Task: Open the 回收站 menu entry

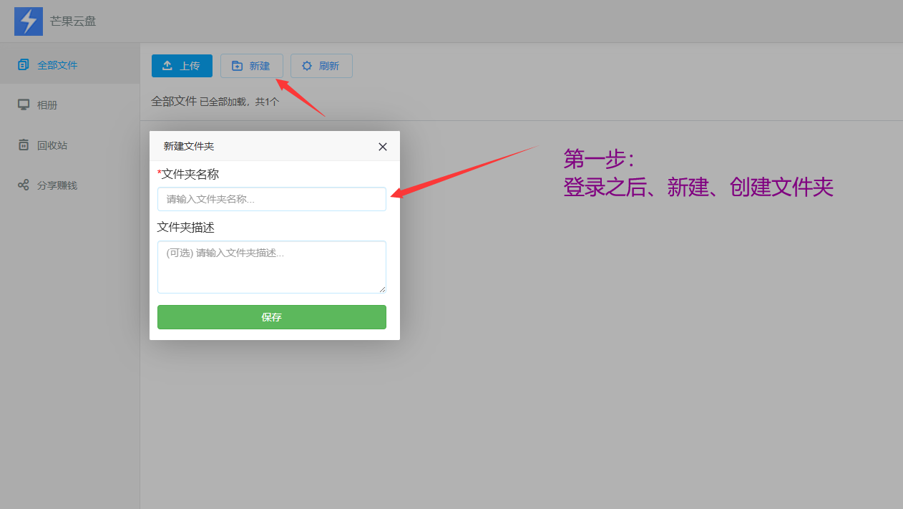Action: tap(52, 145)
